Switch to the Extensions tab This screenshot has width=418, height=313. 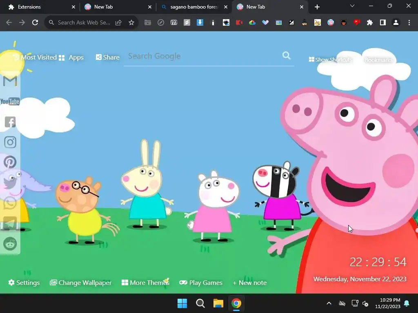42,7
